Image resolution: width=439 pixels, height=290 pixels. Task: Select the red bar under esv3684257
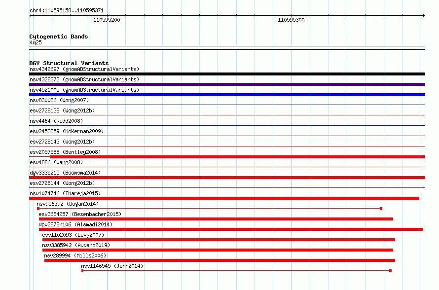coord(216,219)
